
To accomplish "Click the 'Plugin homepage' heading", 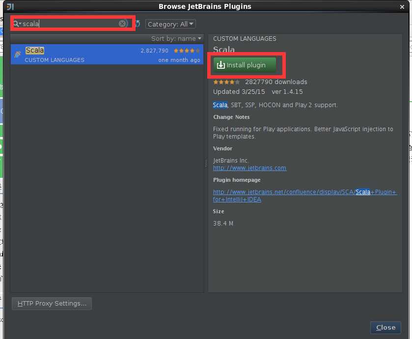I will tap(237, 180).
